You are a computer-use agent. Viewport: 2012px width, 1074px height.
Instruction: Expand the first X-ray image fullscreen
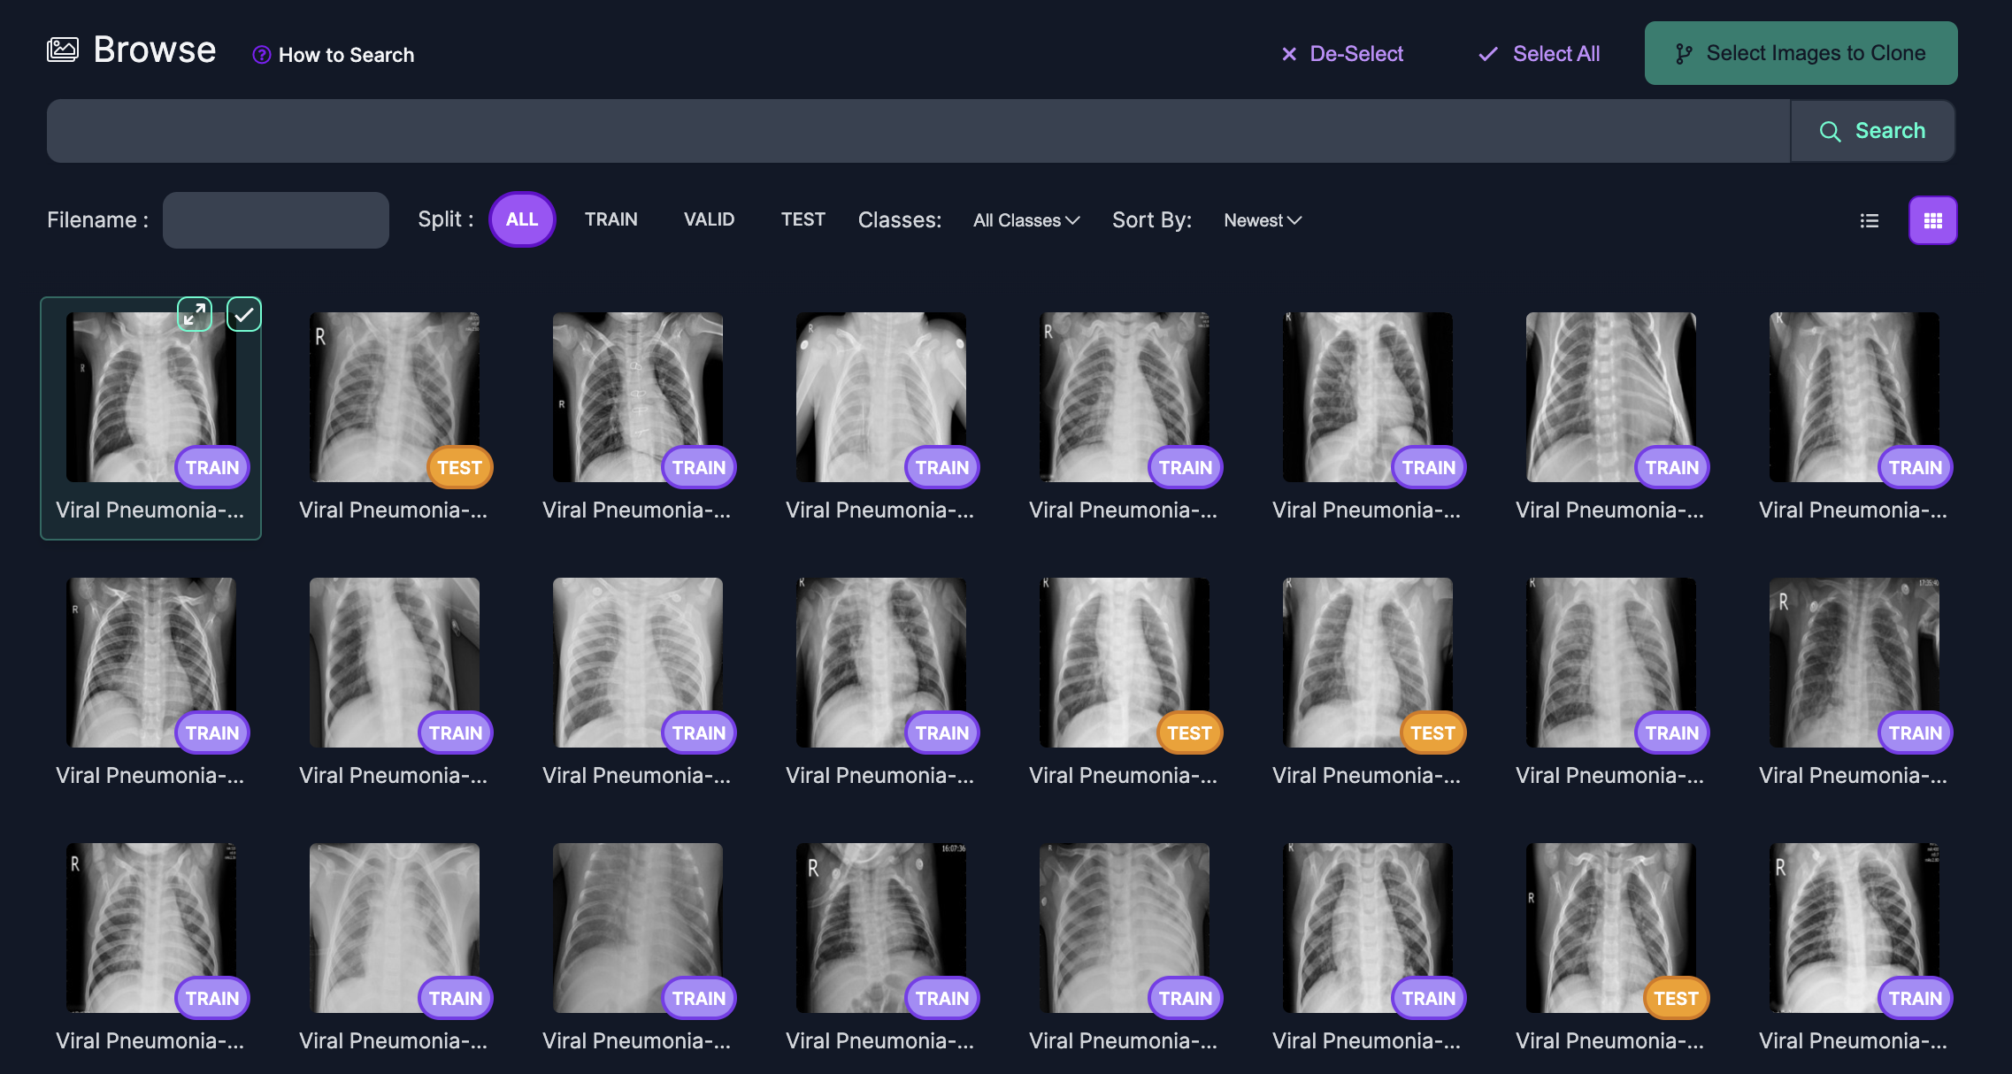click(x=195, y=314)
